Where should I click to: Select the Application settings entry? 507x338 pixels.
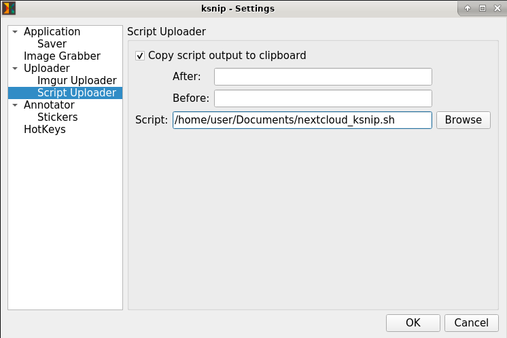tap(52, 32)
